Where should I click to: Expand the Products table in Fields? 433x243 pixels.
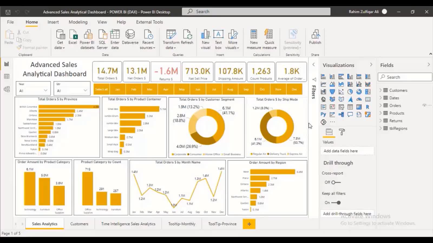(380, 113)
